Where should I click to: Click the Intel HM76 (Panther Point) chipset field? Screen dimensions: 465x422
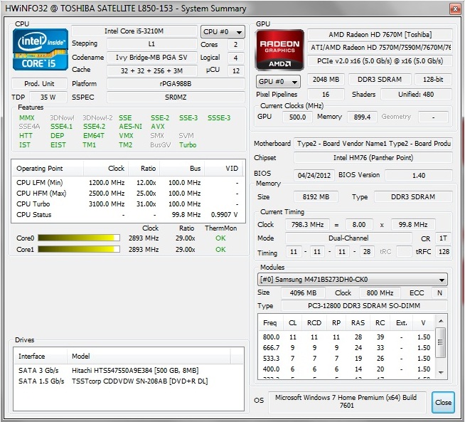click(373, 157)
